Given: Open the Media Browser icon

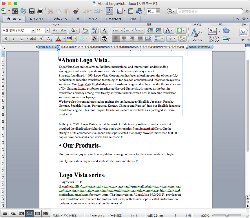Looking at the screenshot, I should point(139,11).
